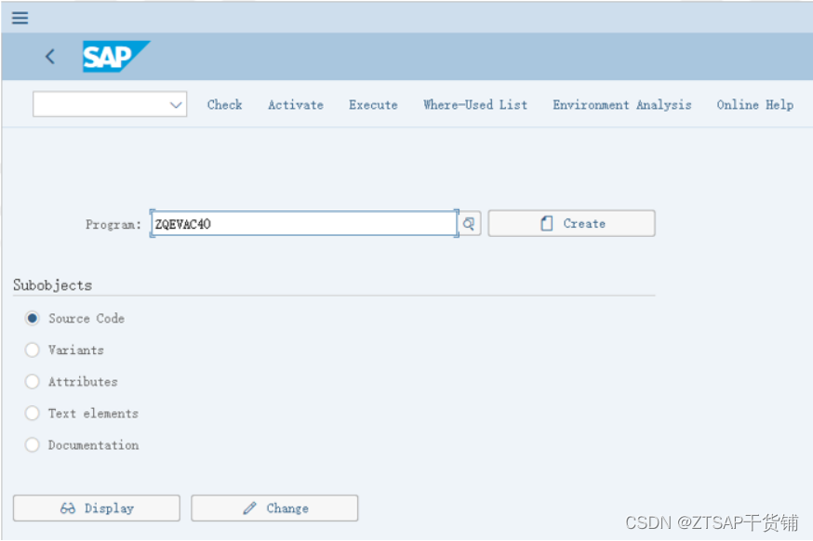Run a syntax Check on the program
Screen dimensions: 813x541
coord(224,104)
